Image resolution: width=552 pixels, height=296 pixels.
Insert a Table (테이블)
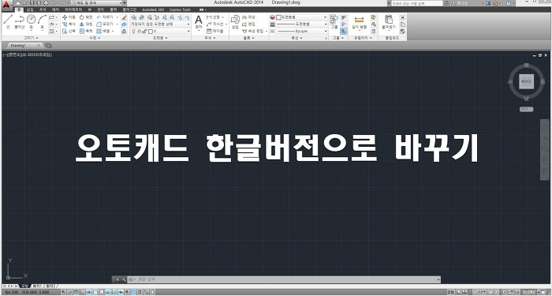[x=214, y=31]
